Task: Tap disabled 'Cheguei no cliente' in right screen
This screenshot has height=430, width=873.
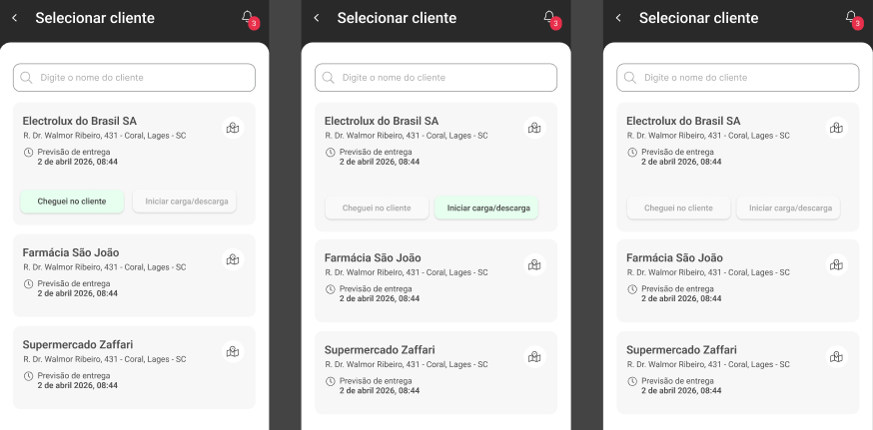Action: [x=678, y=209]
